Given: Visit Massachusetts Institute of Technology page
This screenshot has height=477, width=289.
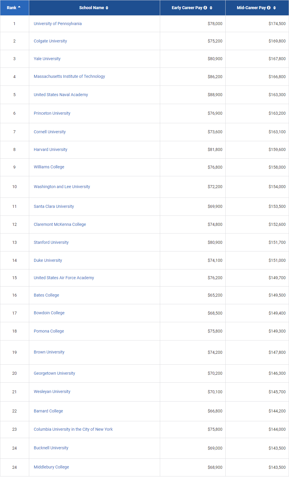Looking at the screenshot, I should [69, 76].
